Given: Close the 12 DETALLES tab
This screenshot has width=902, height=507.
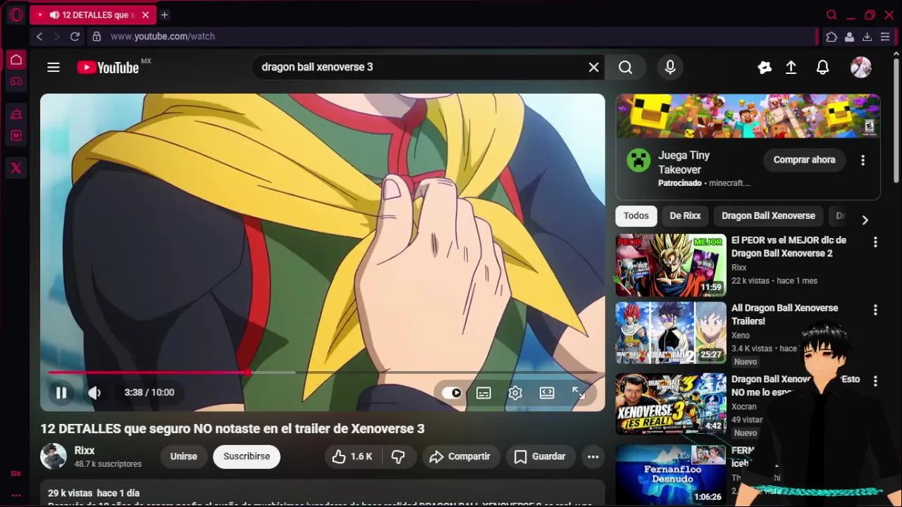Looking at the screenshot, I should [x=145, y=15].
